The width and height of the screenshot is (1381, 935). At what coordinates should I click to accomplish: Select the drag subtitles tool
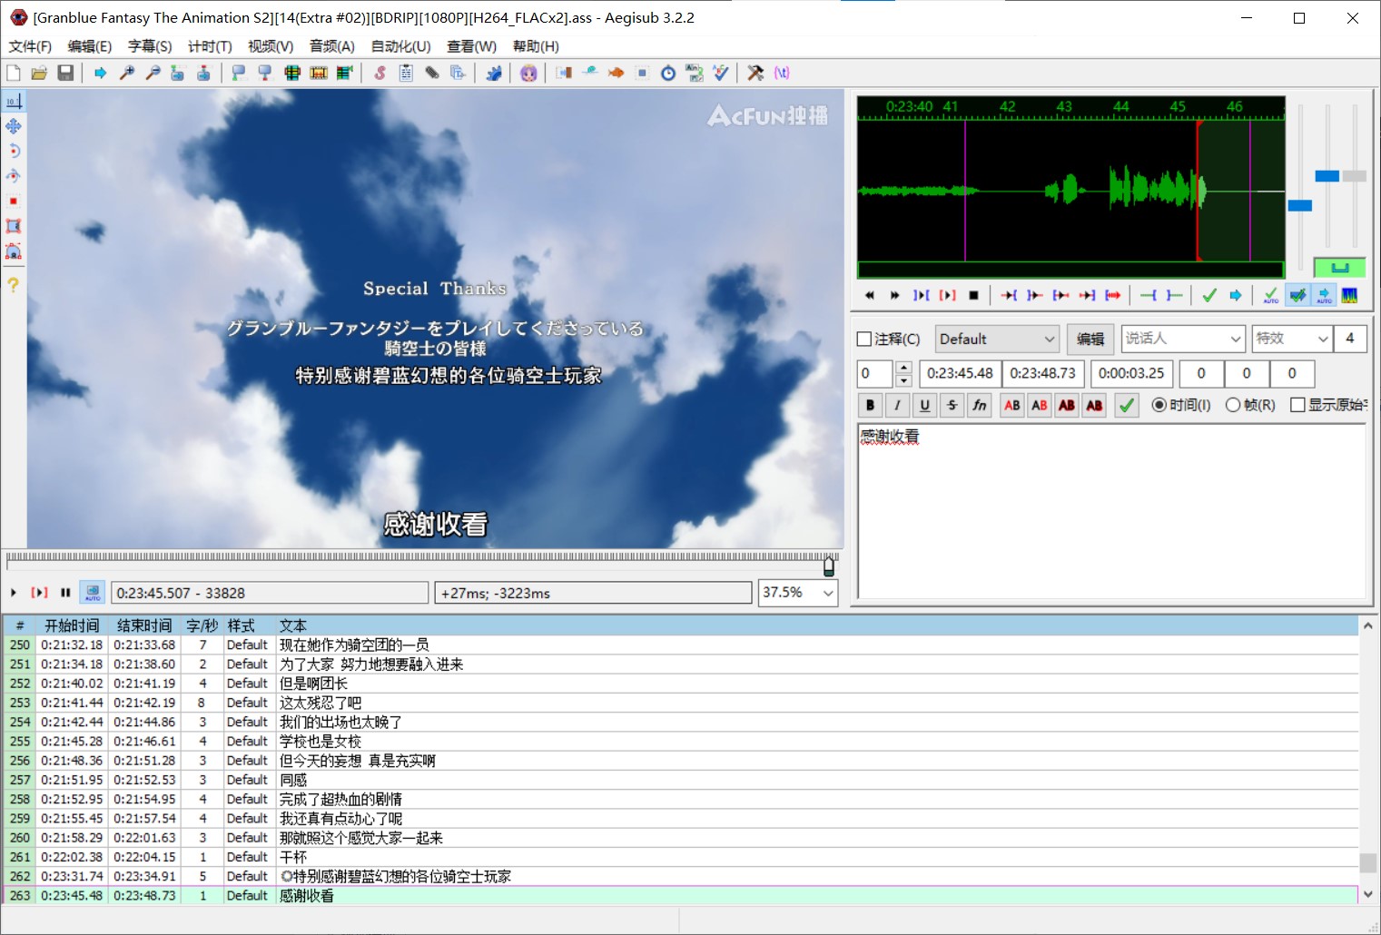pos(14,126)
